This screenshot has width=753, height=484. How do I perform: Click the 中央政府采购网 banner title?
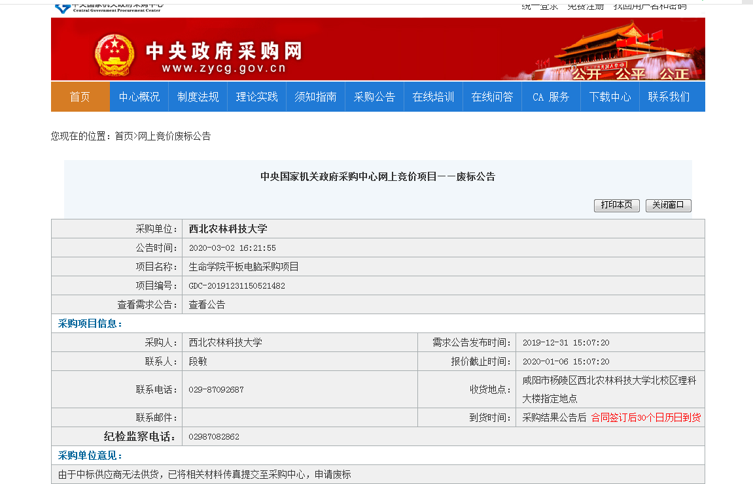click(x=223, y=51)
